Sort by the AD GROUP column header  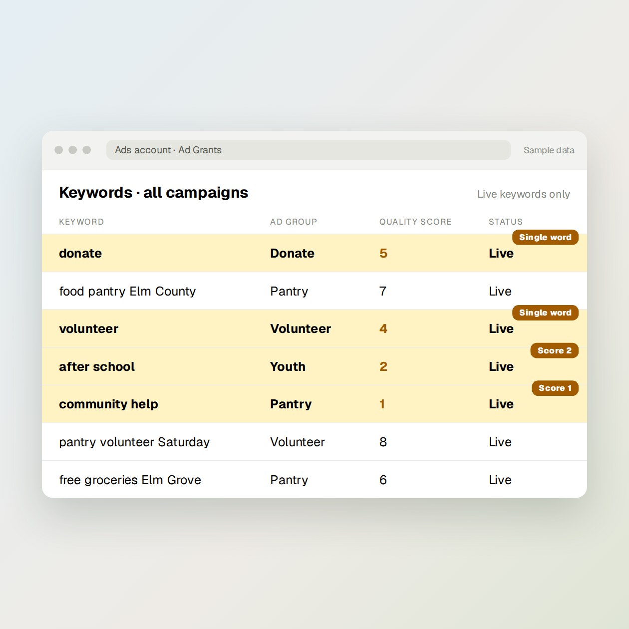[294, 222]
